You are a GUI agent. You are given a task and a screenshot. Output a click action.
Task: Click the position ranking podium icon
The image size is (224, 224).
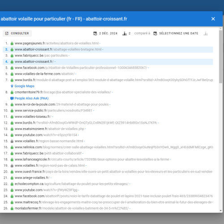pos(125,34)
